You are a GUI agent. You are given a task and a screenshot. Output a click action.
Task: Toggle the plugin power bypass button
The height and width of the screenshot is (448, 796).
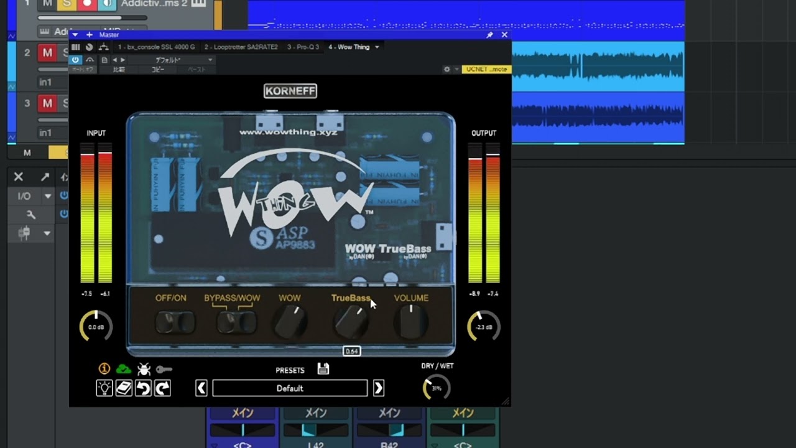[x=75, y=60]
